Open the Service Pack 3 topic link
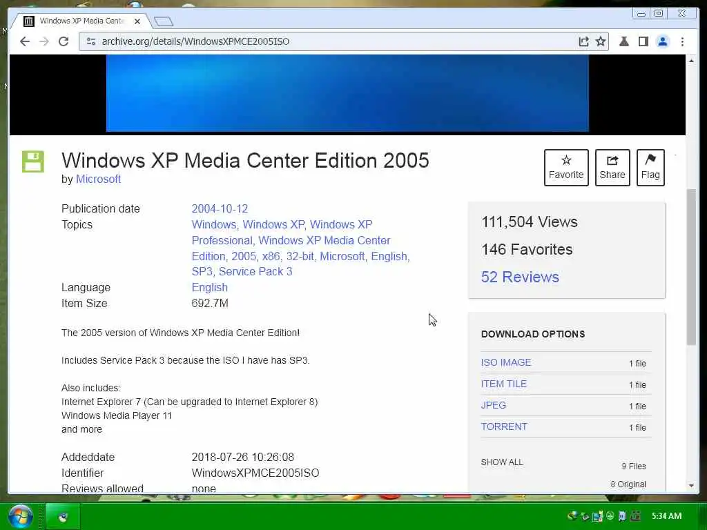Screen dimensions: 707x530 click(255, 271)
